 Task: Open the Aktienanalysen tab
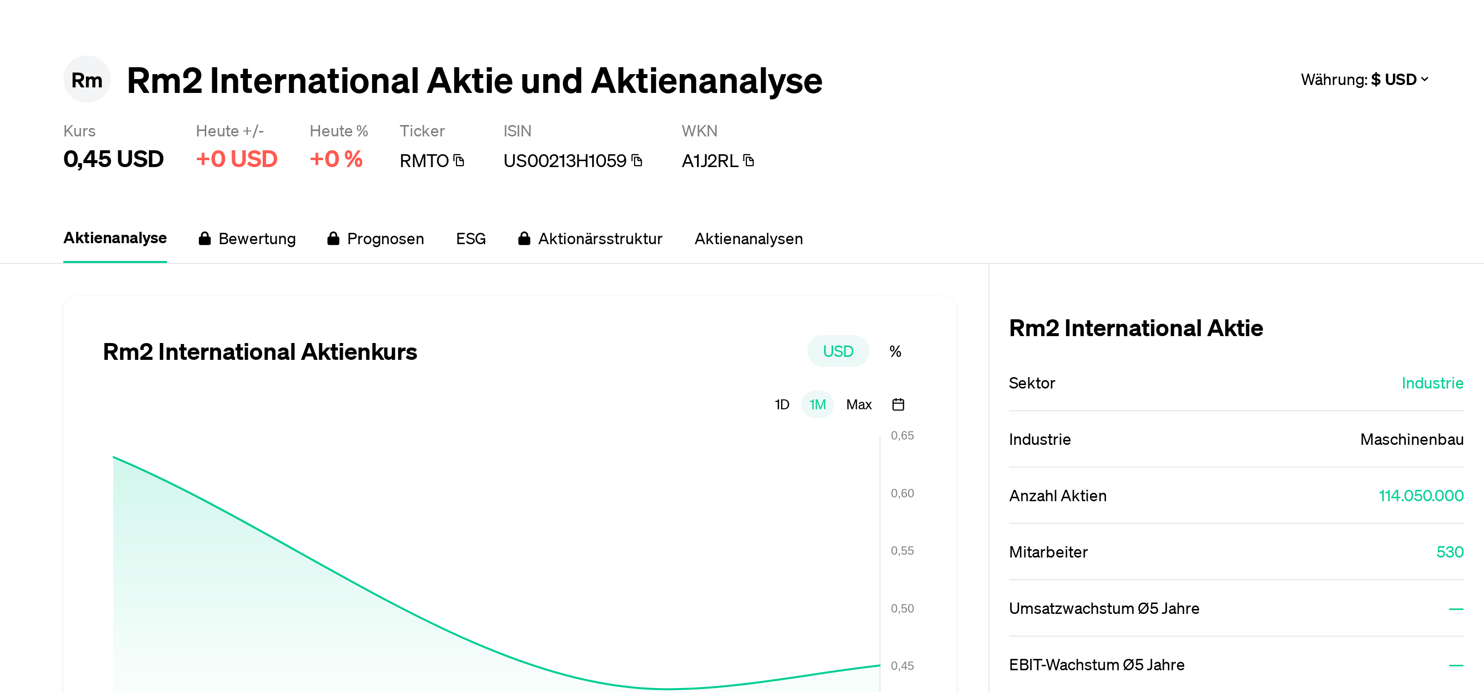[x=748, y=238]
